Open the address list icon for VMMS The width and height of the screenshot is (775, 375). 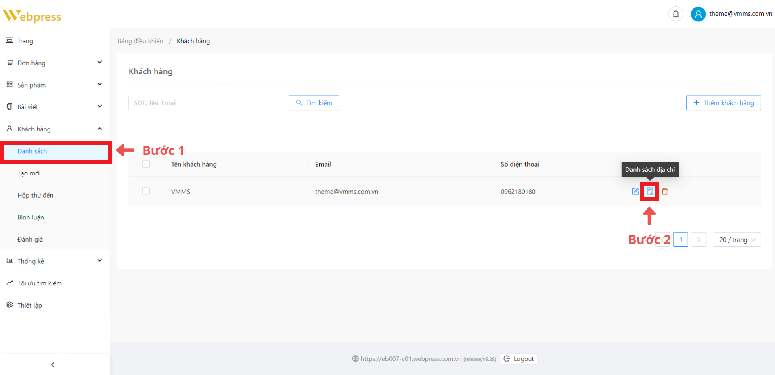650,191
